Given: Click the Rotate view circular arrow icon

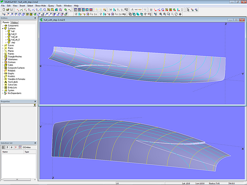Looking at the screenshot, I should tap(176, 14).
